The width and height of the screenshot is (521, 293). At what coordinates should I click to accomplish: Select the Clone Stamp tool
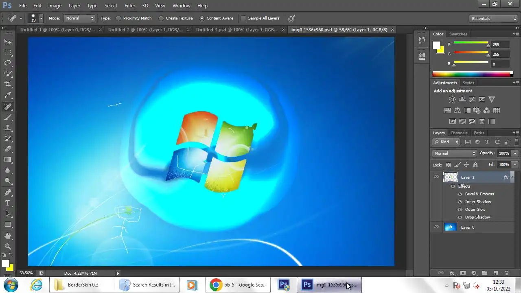coord(8,128)
